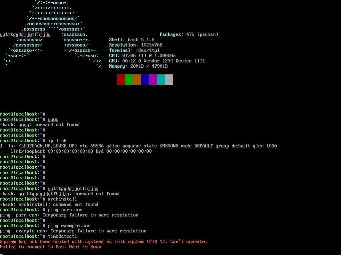341x255 pixels.
Task: Click the light gray color block
Action: [x=169, y=80]
